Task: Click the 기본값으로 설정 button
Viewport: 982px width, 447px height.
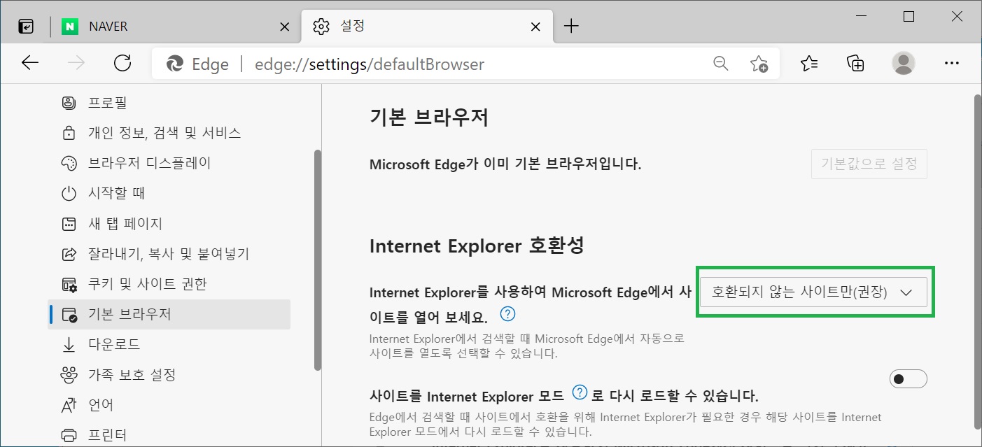Action: (869, 164)
